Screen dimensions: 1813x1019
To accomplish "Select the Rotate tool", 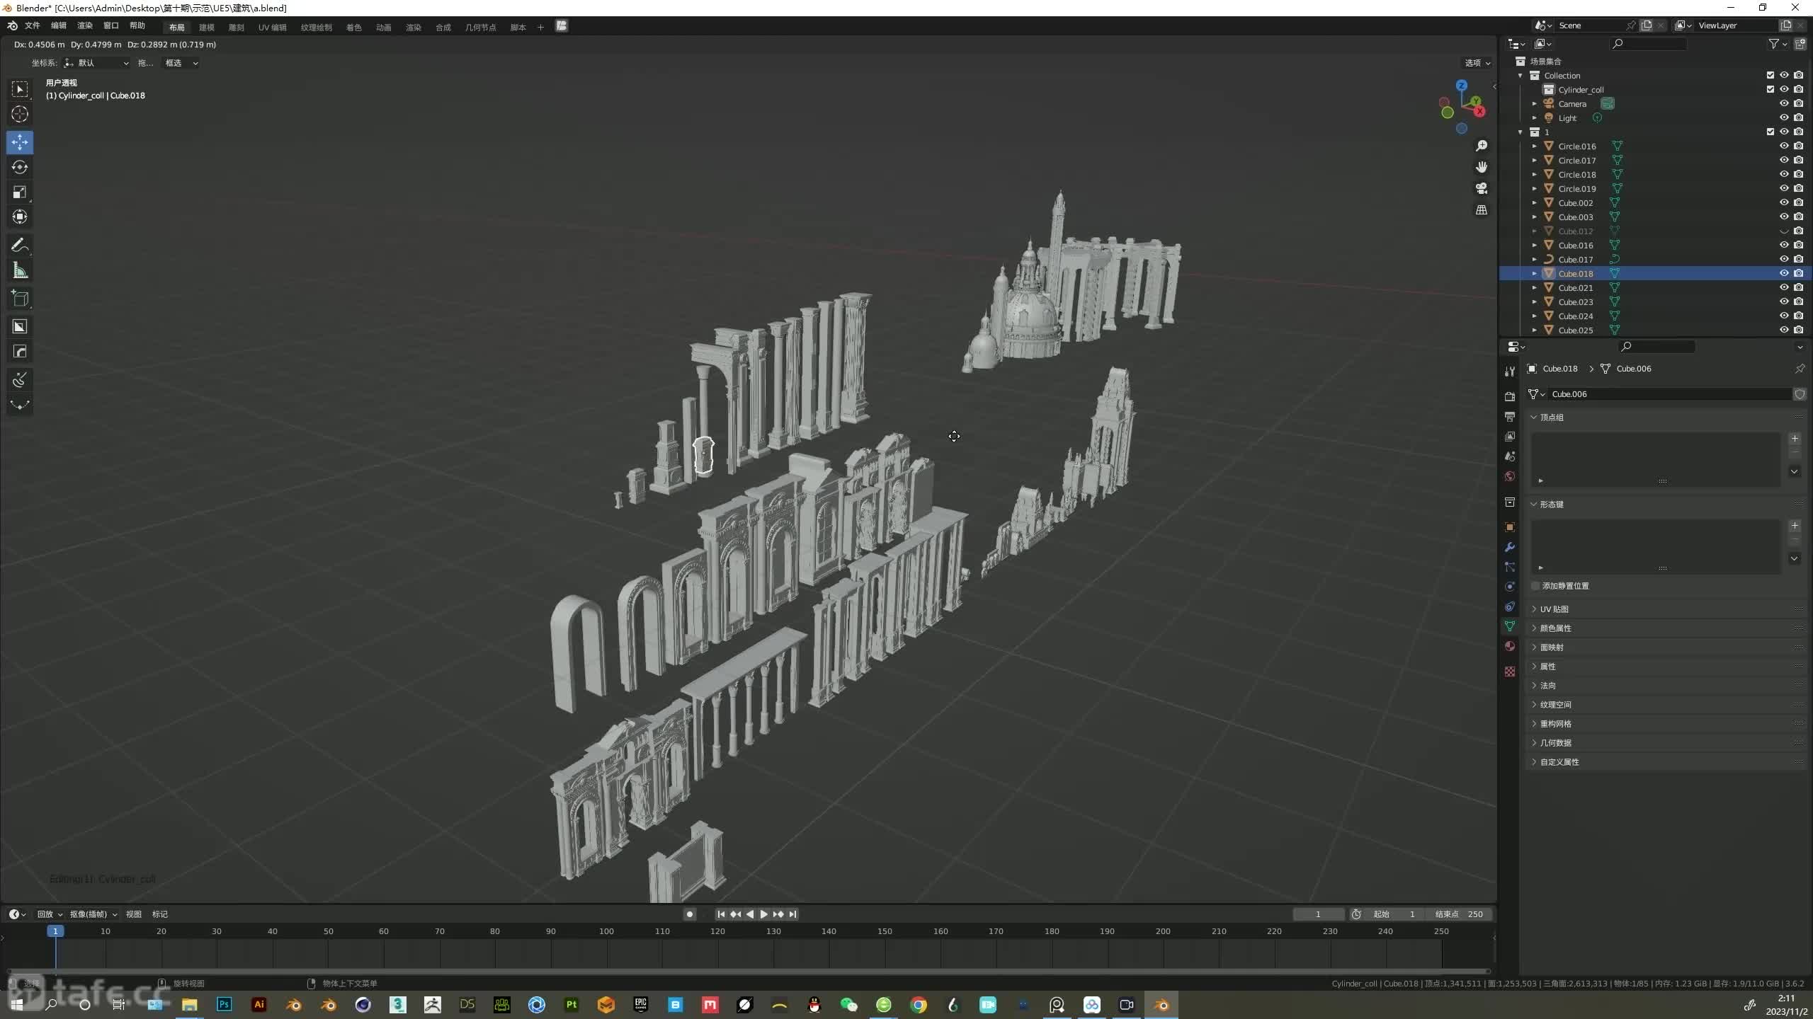I will [20, 167].
